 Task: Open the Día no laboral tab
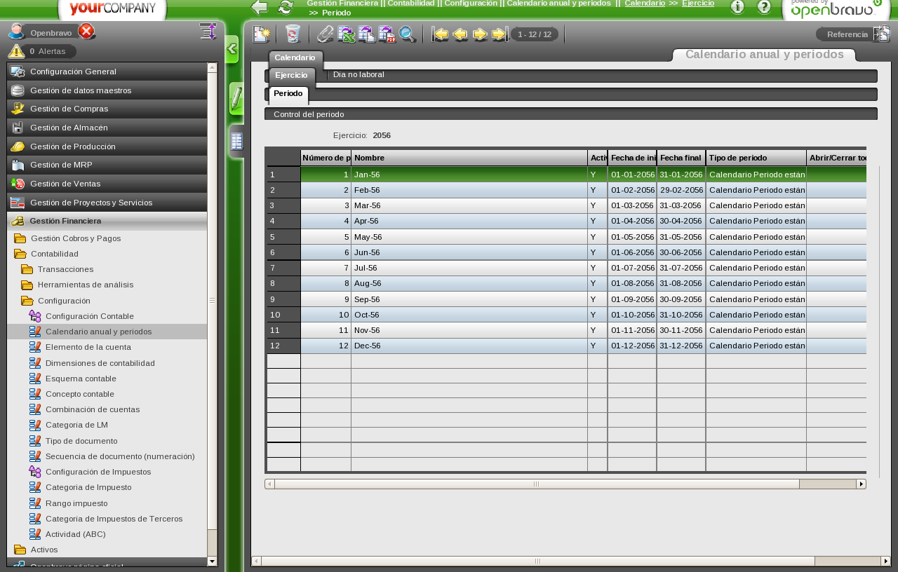(x=358, y=74)
